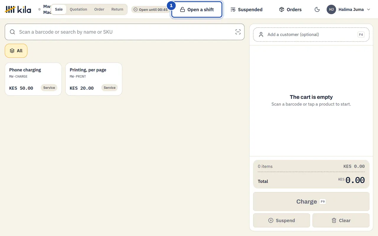Click the MW-CHARGE SKU text
This screenshot has width=378, height=236.
[18, 76]
